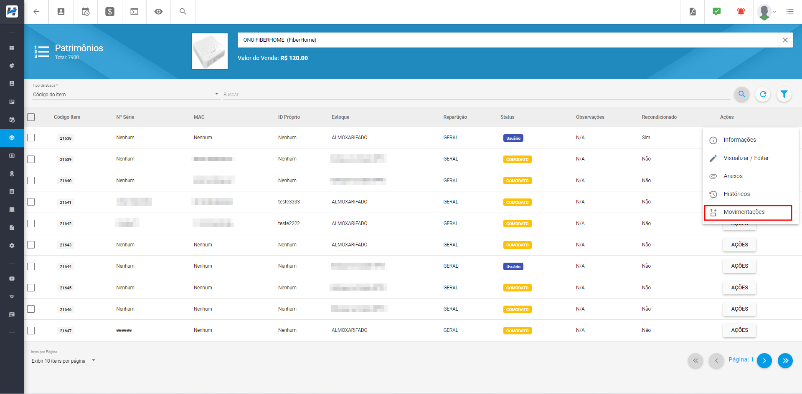
Task: Click the PDF export icon
Action: pos(693,12)
